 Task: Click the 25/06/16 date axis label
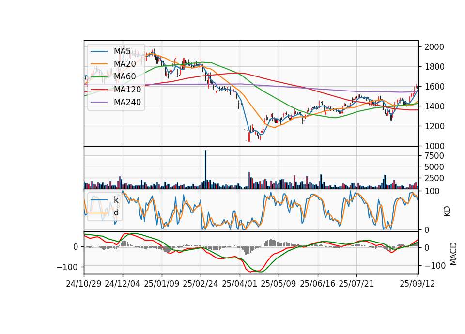pyautogui.click(x=318, y=284)
